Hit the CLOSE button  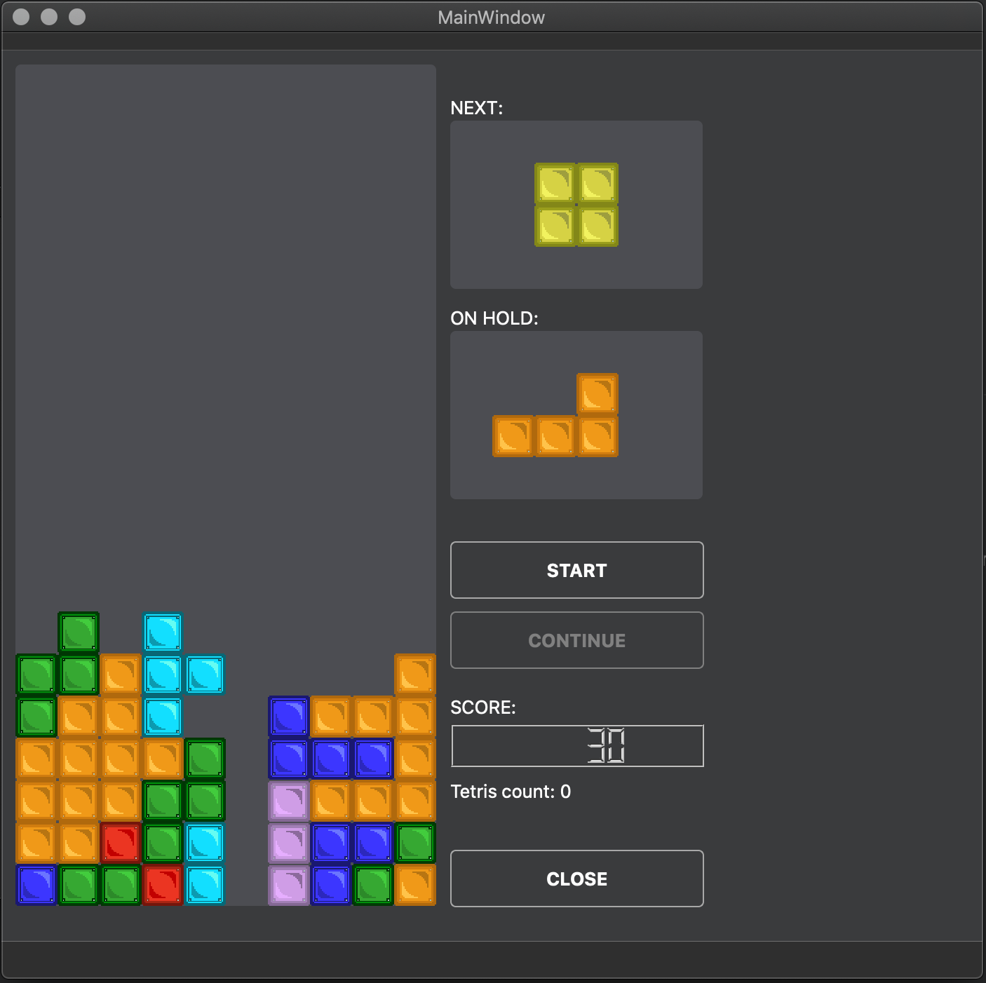click(576, 879)
